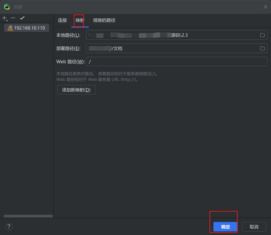This screenshot has width=271, height=235.
Task: Go to the 排除的路径 tab
Action: [x=104, y=20]
